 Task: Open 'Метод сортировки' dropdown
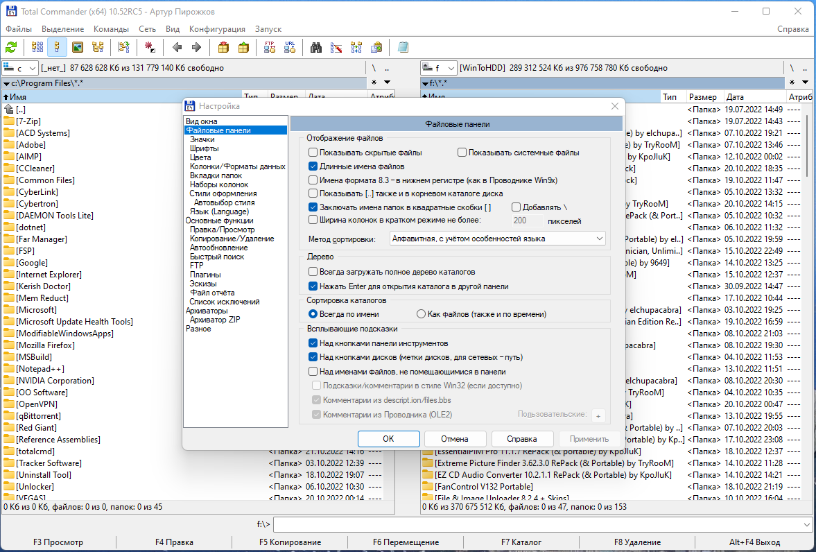(x=498, y=239)
